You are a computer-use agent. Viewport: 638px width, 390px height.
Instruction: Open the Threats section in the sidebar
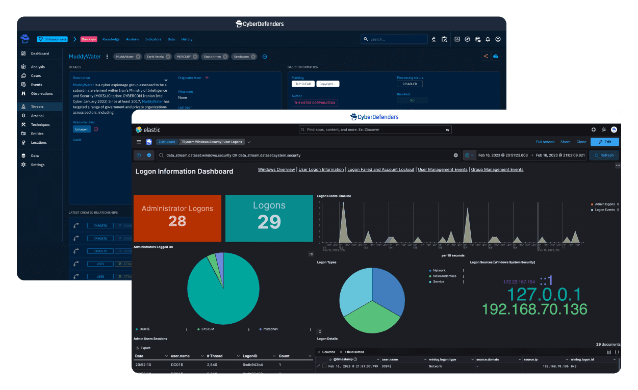36,106
